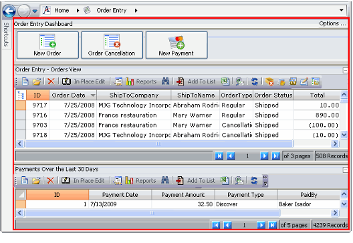Select Discover payment type cell
Viewport: 353px width, 243px height.
pyautogui.click(x=246, y=204)
